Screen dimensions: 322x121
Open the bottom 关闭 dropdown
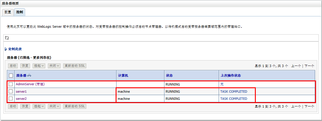[54, 106]
